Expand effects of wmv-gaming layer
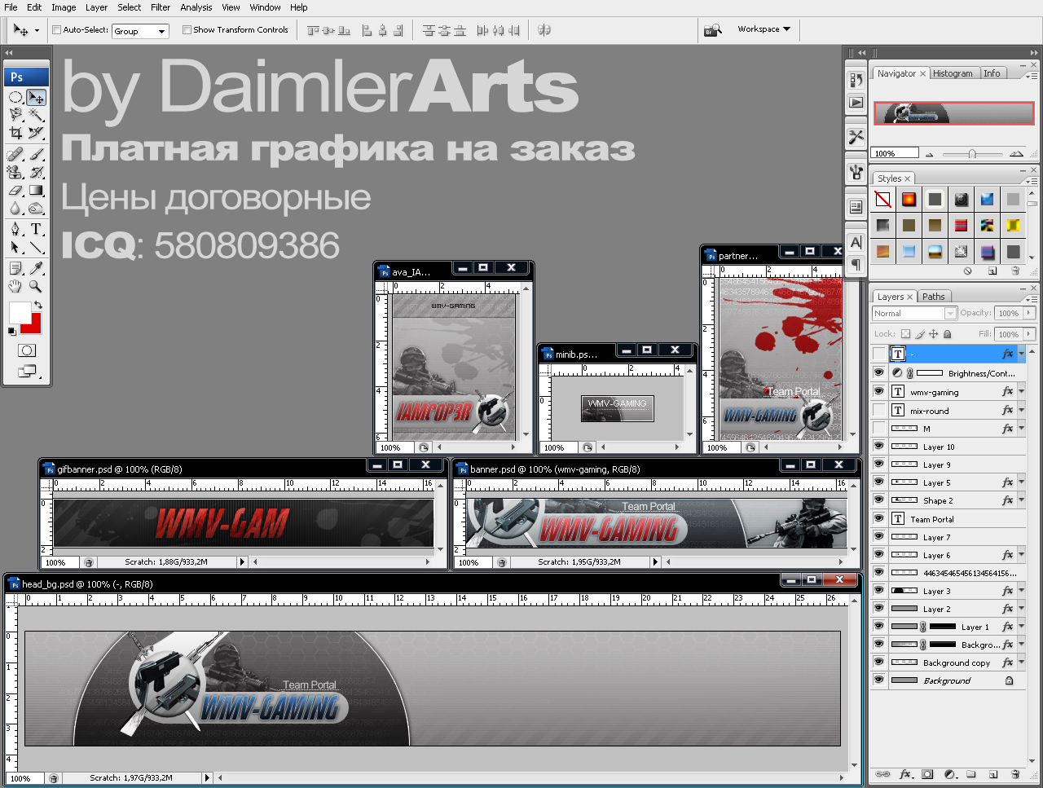The image size is (1043, 788). tap(1021, 391)
